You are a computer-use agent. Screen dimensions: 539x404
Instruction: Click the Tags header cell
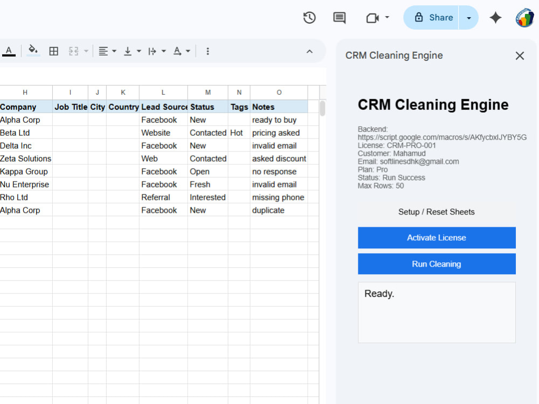coord(239,107)
